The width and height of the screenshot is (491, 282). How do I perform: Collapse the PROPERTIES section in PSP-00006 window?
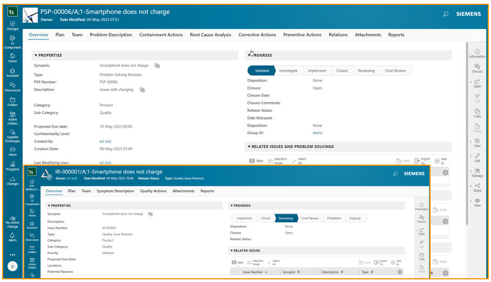point(36,55)
